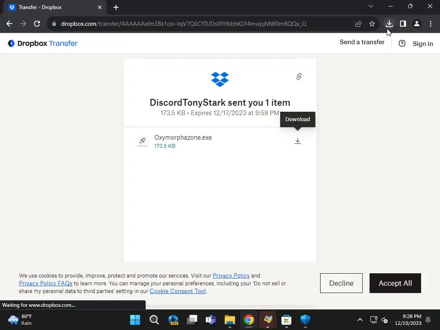Open the weather widget showing Rain
Image resolution: width=440 pixels, height=330 pixels.
[20, 320]
